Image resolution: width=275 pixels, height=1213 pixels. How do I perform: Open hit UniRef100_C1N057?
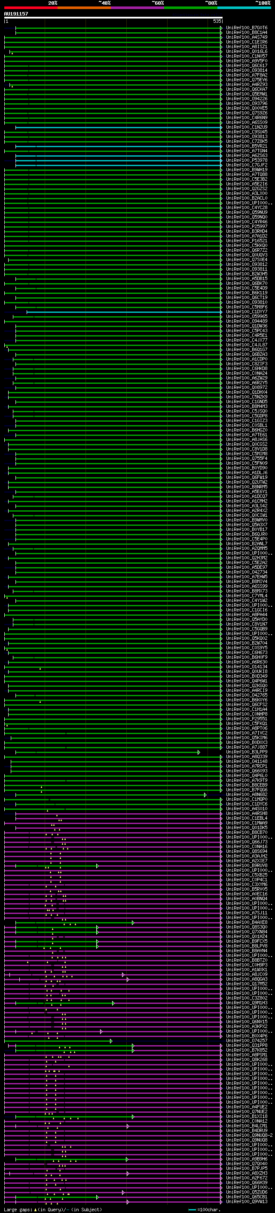[x=246, y=56]
